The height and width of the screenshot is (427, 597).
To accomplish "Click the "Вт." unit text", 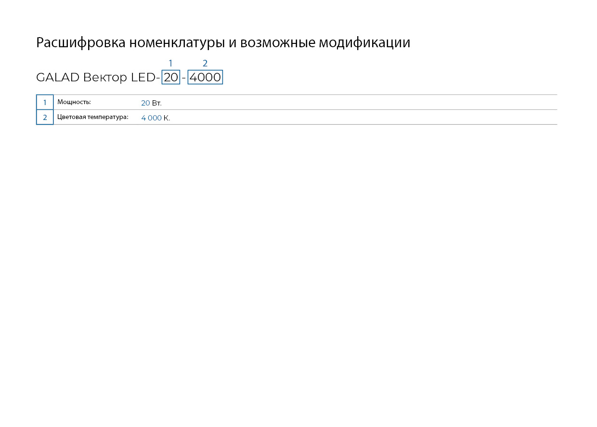I will pyautogui.click(x=156, y=103).
